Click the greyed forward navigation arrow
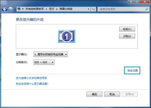 (x=11, y=9)
